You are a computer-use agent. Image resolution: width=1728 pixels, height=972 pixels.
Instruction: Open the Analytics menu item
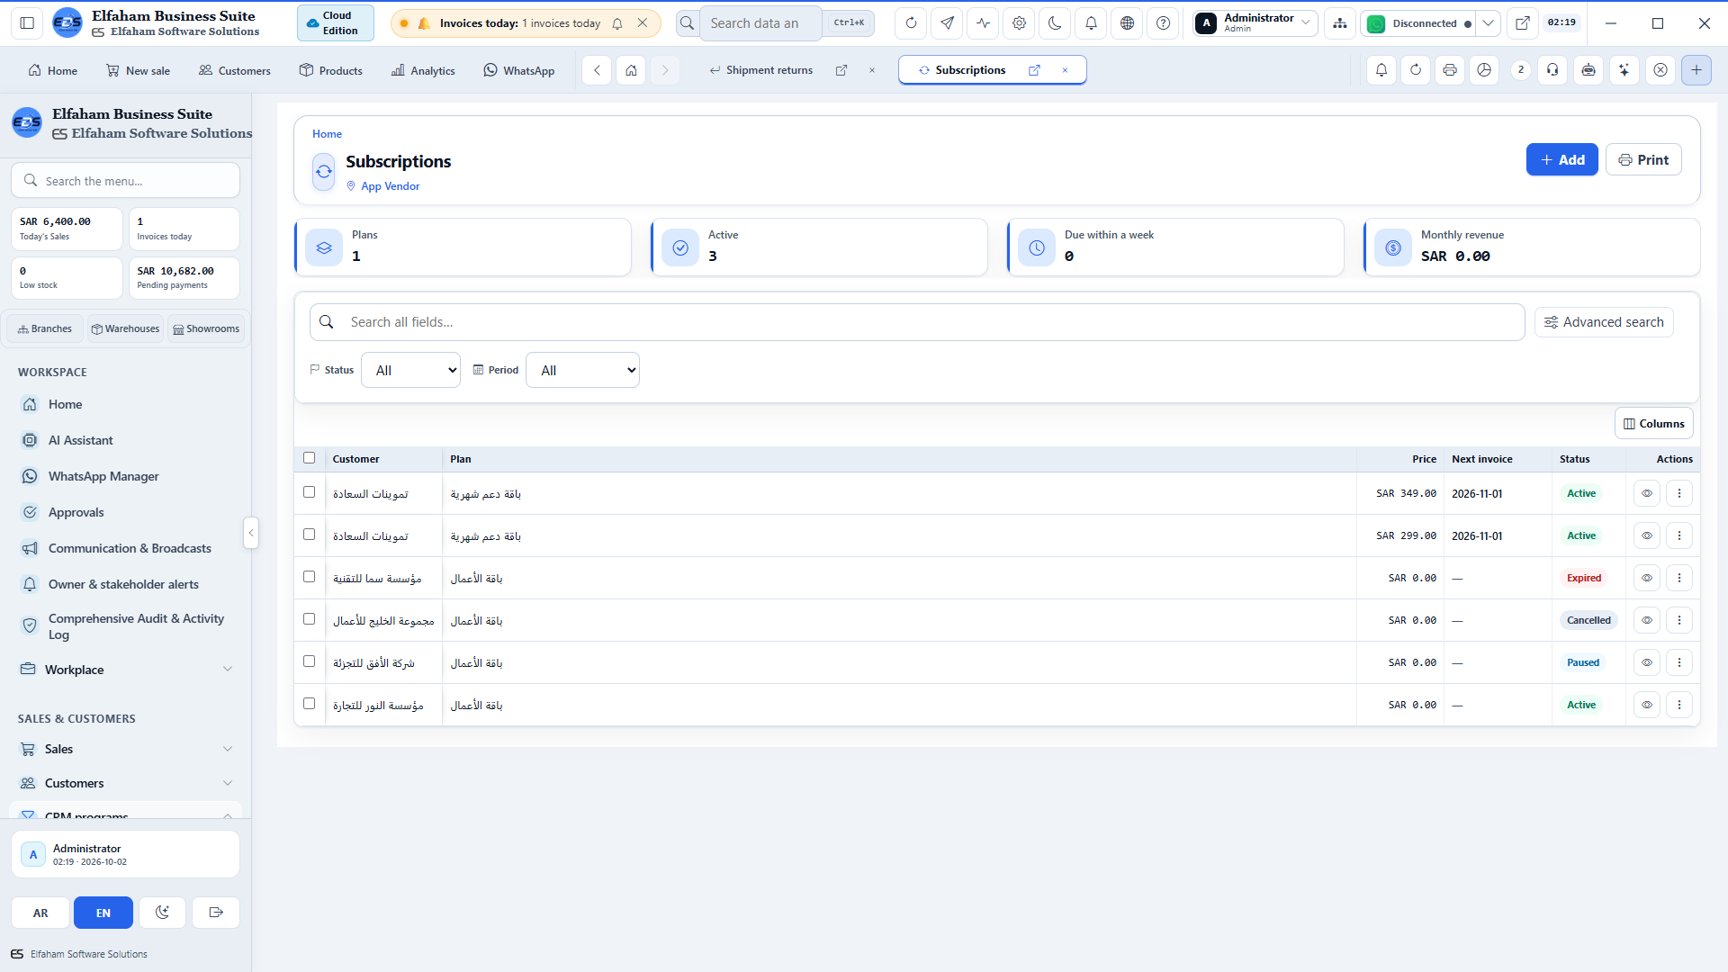[x=423, y=70]
